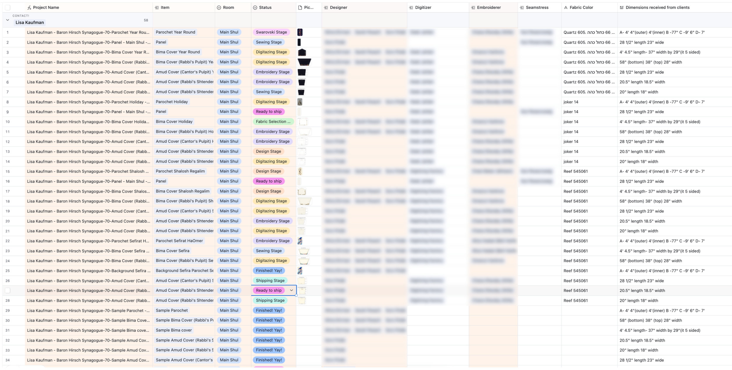
Task: Click the attachment icon in Pic column header
Action: click(x=300, y=8)
